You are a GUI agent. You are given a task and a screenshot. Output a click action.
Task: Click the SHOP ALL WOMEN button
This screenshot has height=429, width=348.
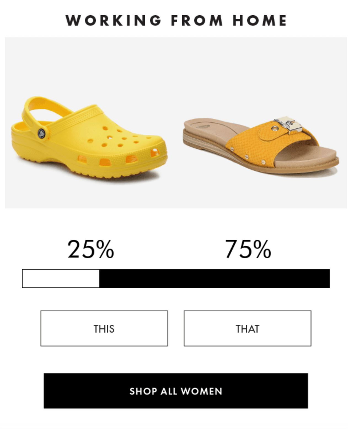coord(176,391)
